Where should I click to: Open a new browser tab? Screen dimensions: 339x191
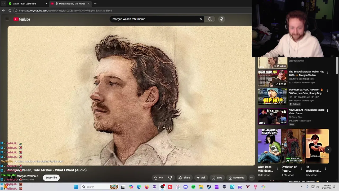point(95,4)
